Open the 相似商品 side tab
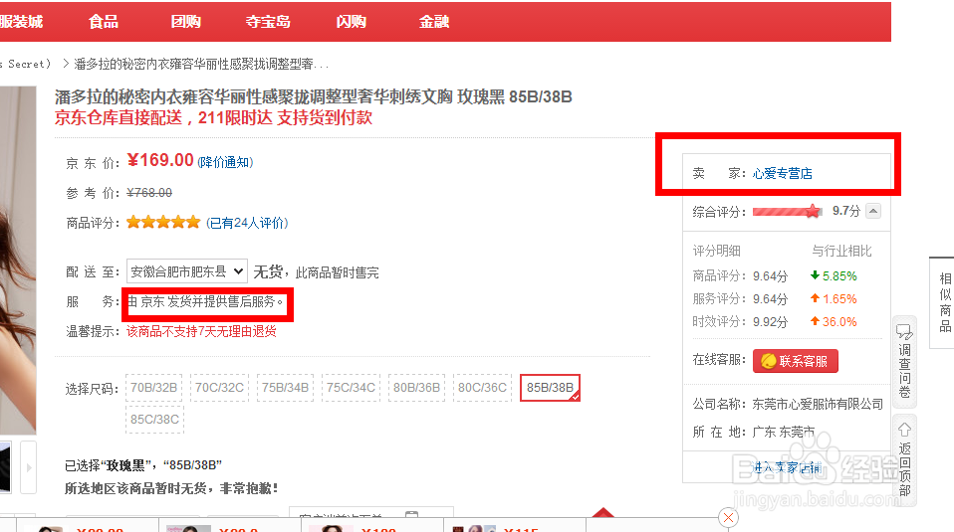 click(944, 302)
